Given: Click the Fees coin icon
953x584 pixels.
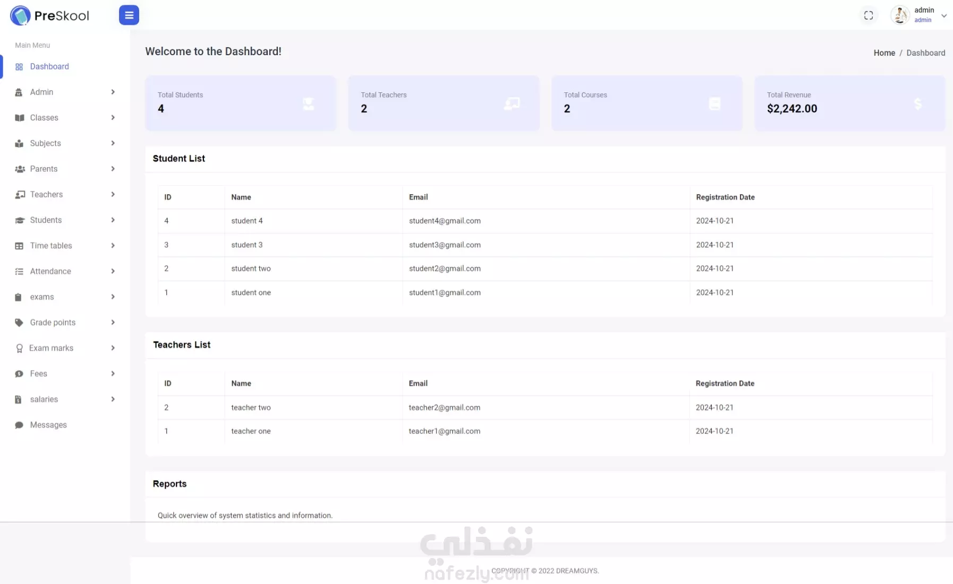Looking at the screenshot, I should click(19, 374).
